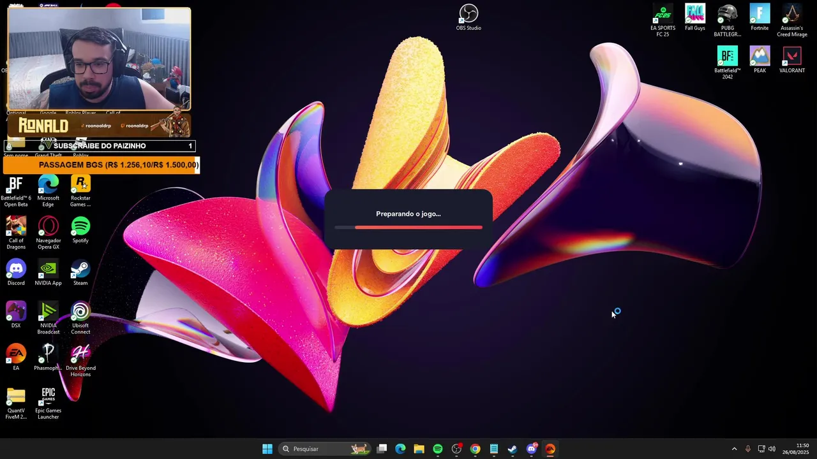Open the Steam desktop icon

coord(80,273)
